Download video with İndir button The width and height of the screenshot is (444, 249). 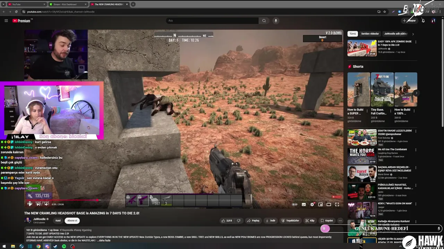(271, 221)
